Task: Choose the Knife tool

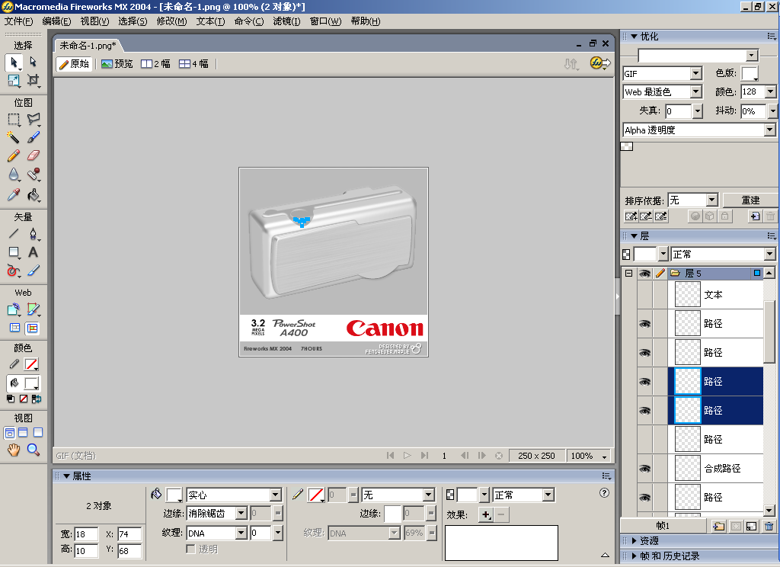Action: pyautogui.click(x=34, y=271)
